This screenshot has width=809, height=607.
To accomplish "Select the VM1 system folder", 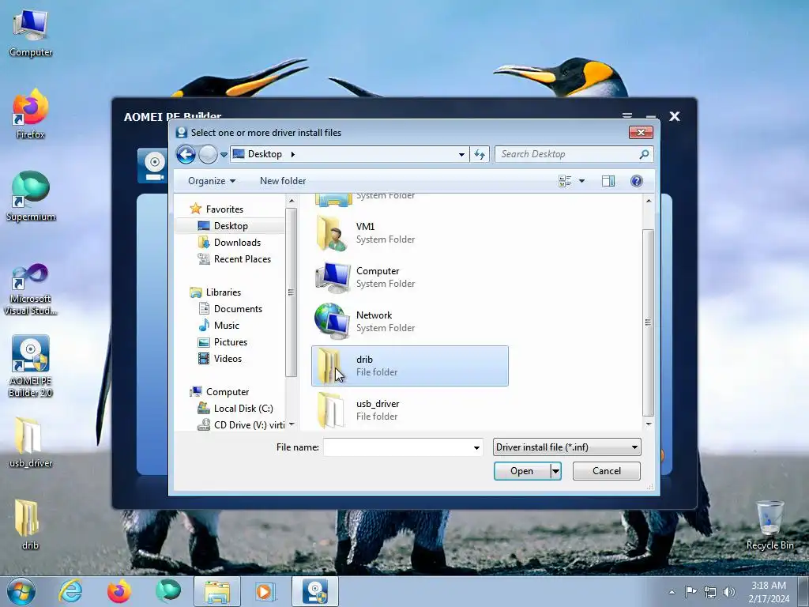I will click(x=410, y=233).
